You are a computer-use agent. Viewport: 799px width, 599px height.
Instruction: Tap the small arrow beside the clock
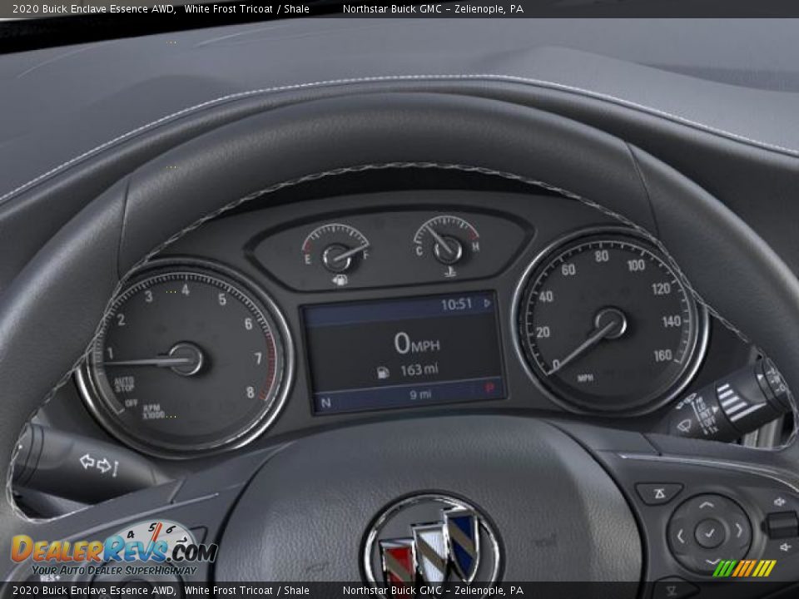[487, 303]
